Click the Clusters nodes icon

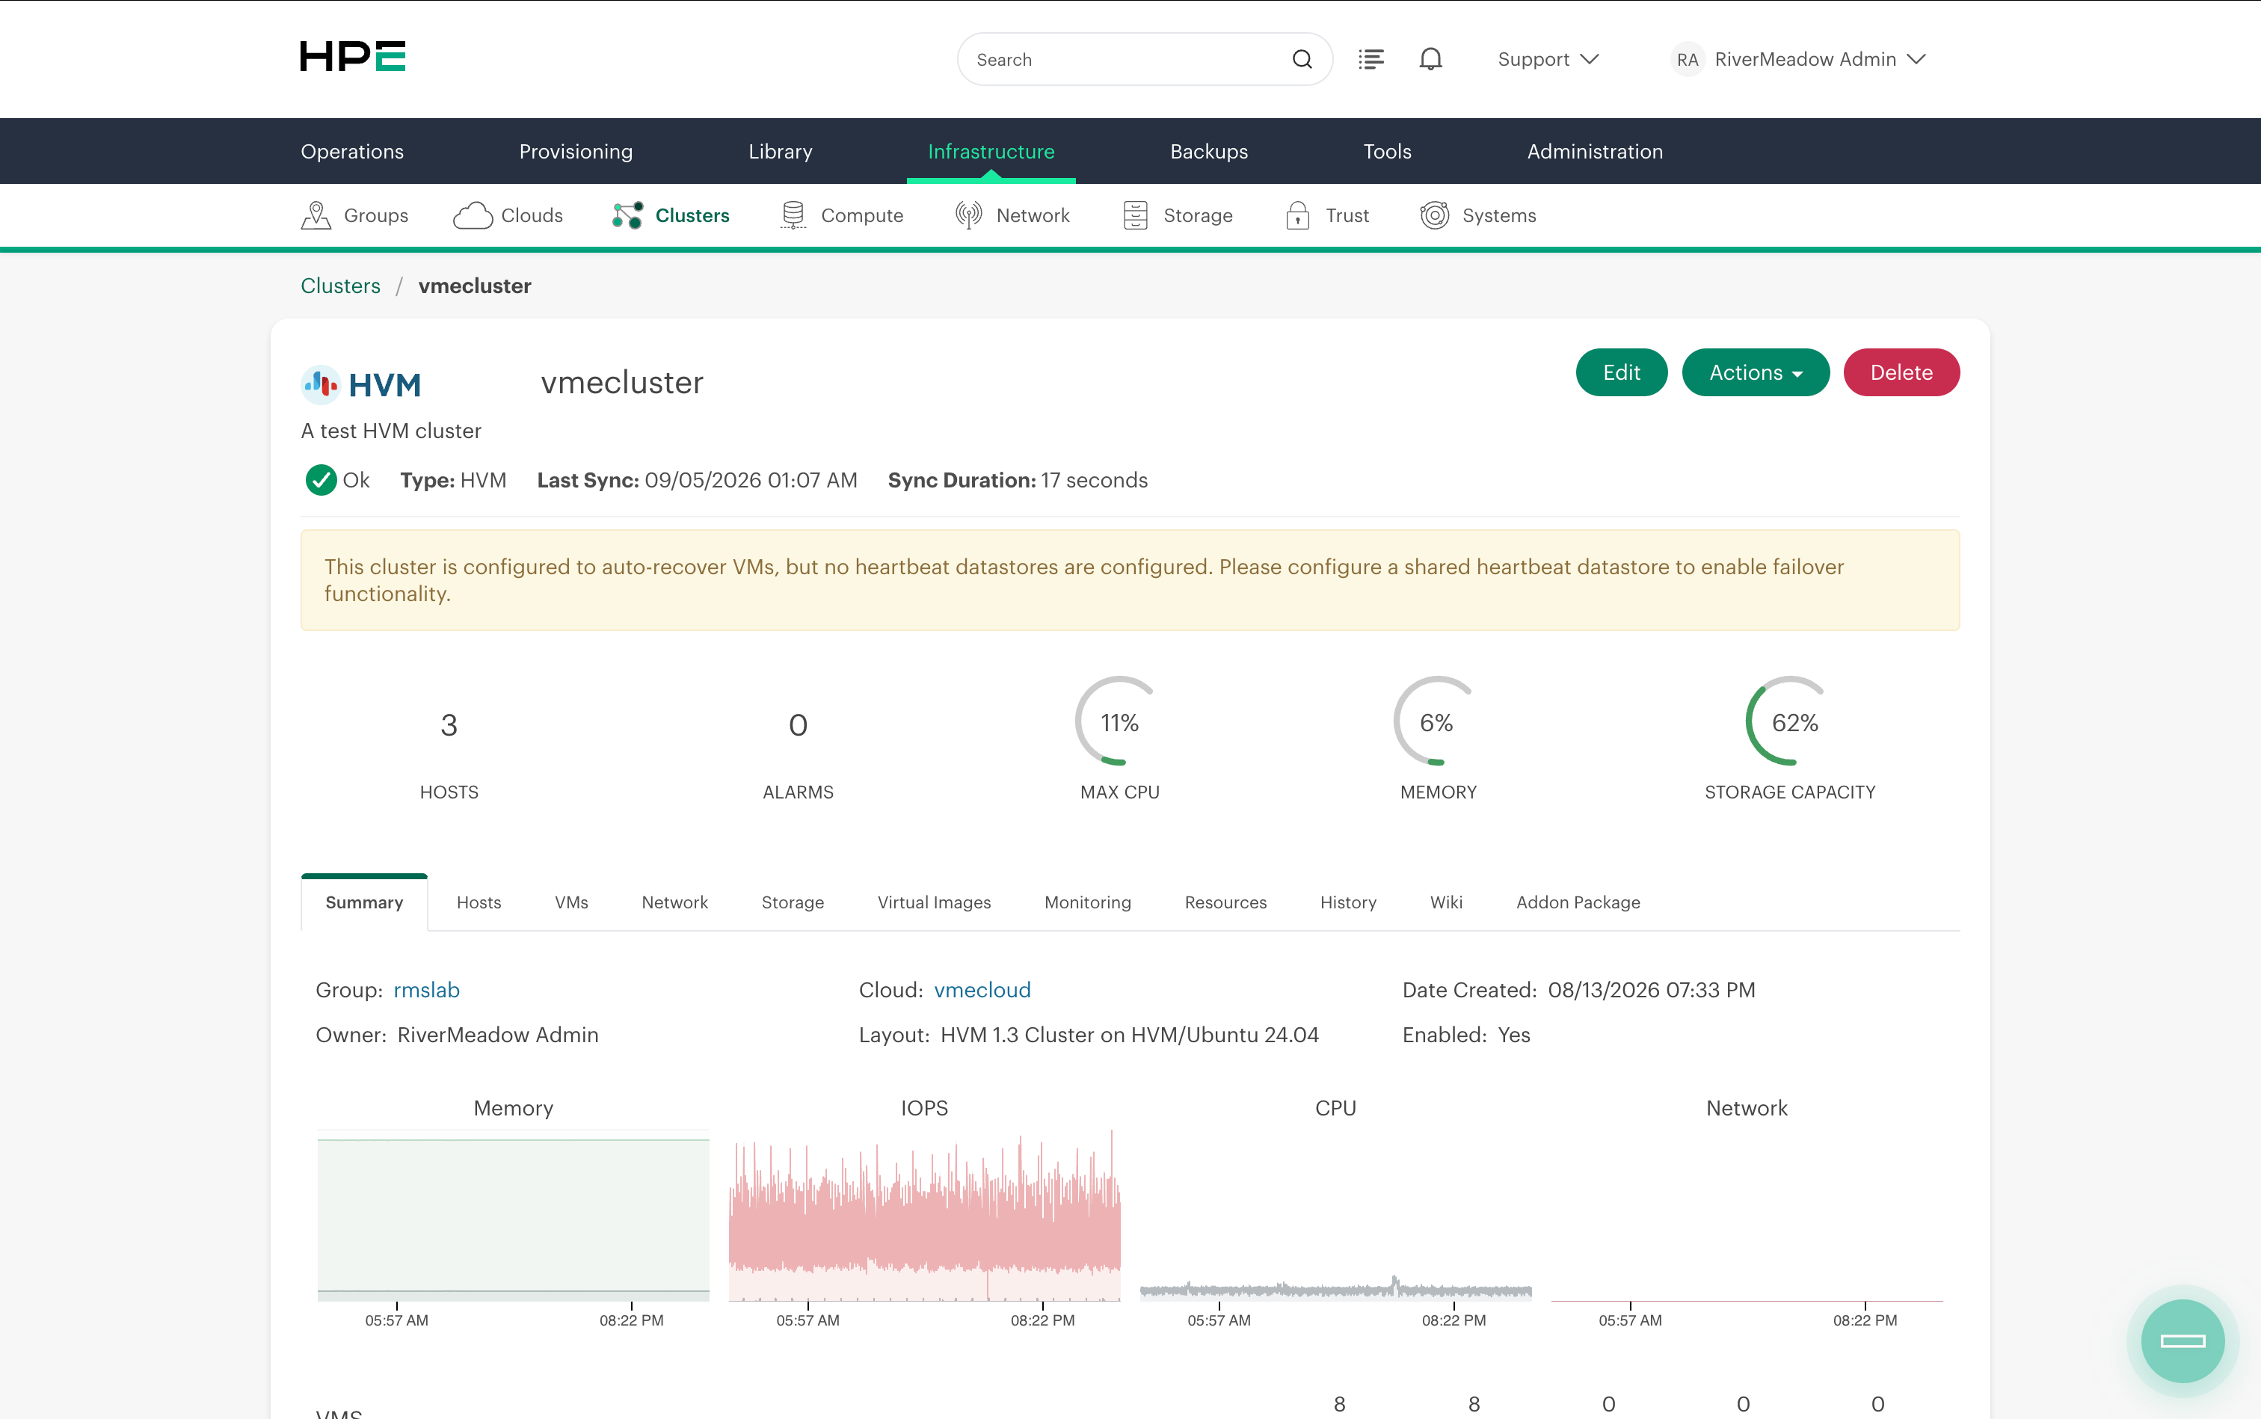(627, 215)
